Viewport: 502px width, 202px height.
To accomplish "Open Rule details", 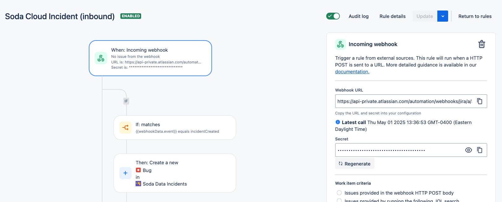I will pyautogui.click(x=392, y=16).
